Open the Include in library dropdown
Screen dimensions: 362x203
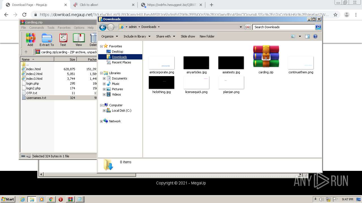[137, 36]
